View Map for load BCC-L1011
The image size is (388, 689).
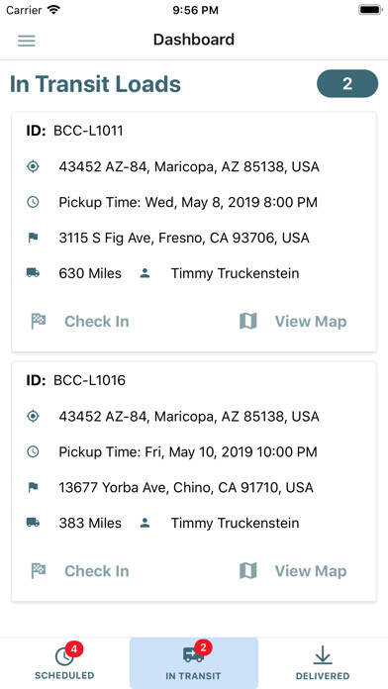coord(311,321)
